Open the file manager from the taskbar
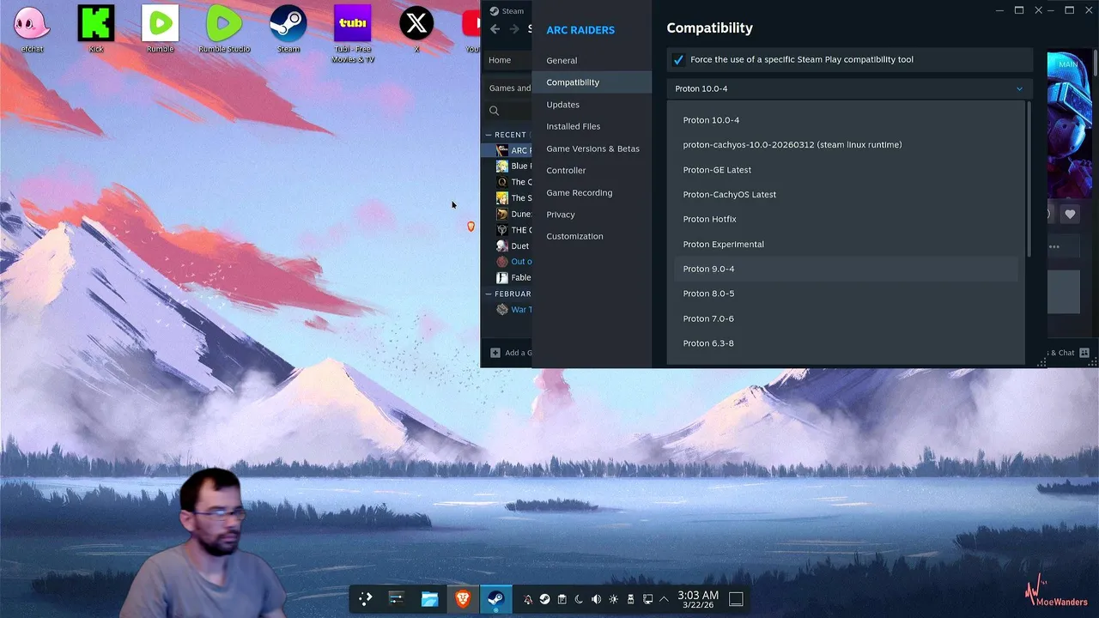 (429, 599)
